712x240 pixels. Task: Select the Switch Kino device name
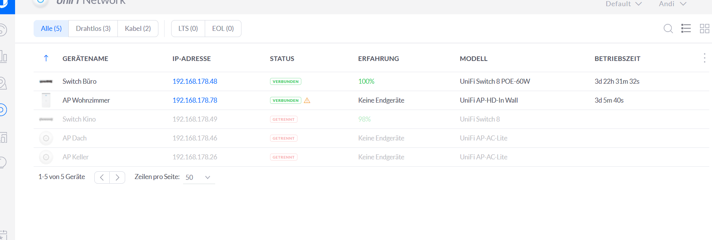[x=79, y=119]
